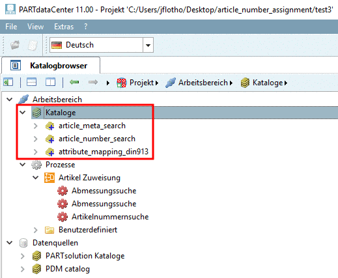Click the Artikelnummernsuche red gear icon
This screenshot has height=278, width=338.
coord(63,217)
